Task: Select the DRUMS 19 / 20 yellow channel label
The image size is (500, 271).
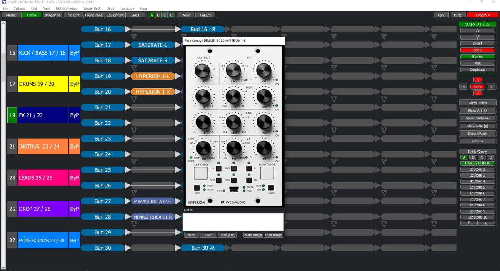Action: 43,84
